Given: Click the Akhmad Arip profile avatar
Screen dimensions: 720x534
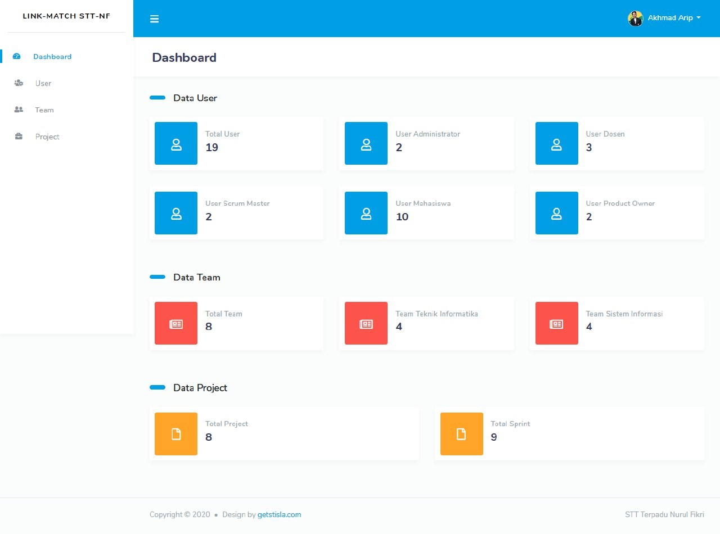Looking at the screenshot, I should click(636, 19).
